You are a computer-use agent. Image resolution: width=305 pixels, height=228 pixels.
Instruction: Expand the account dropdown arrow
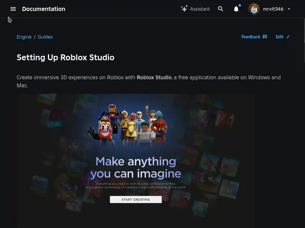(289, 9)
